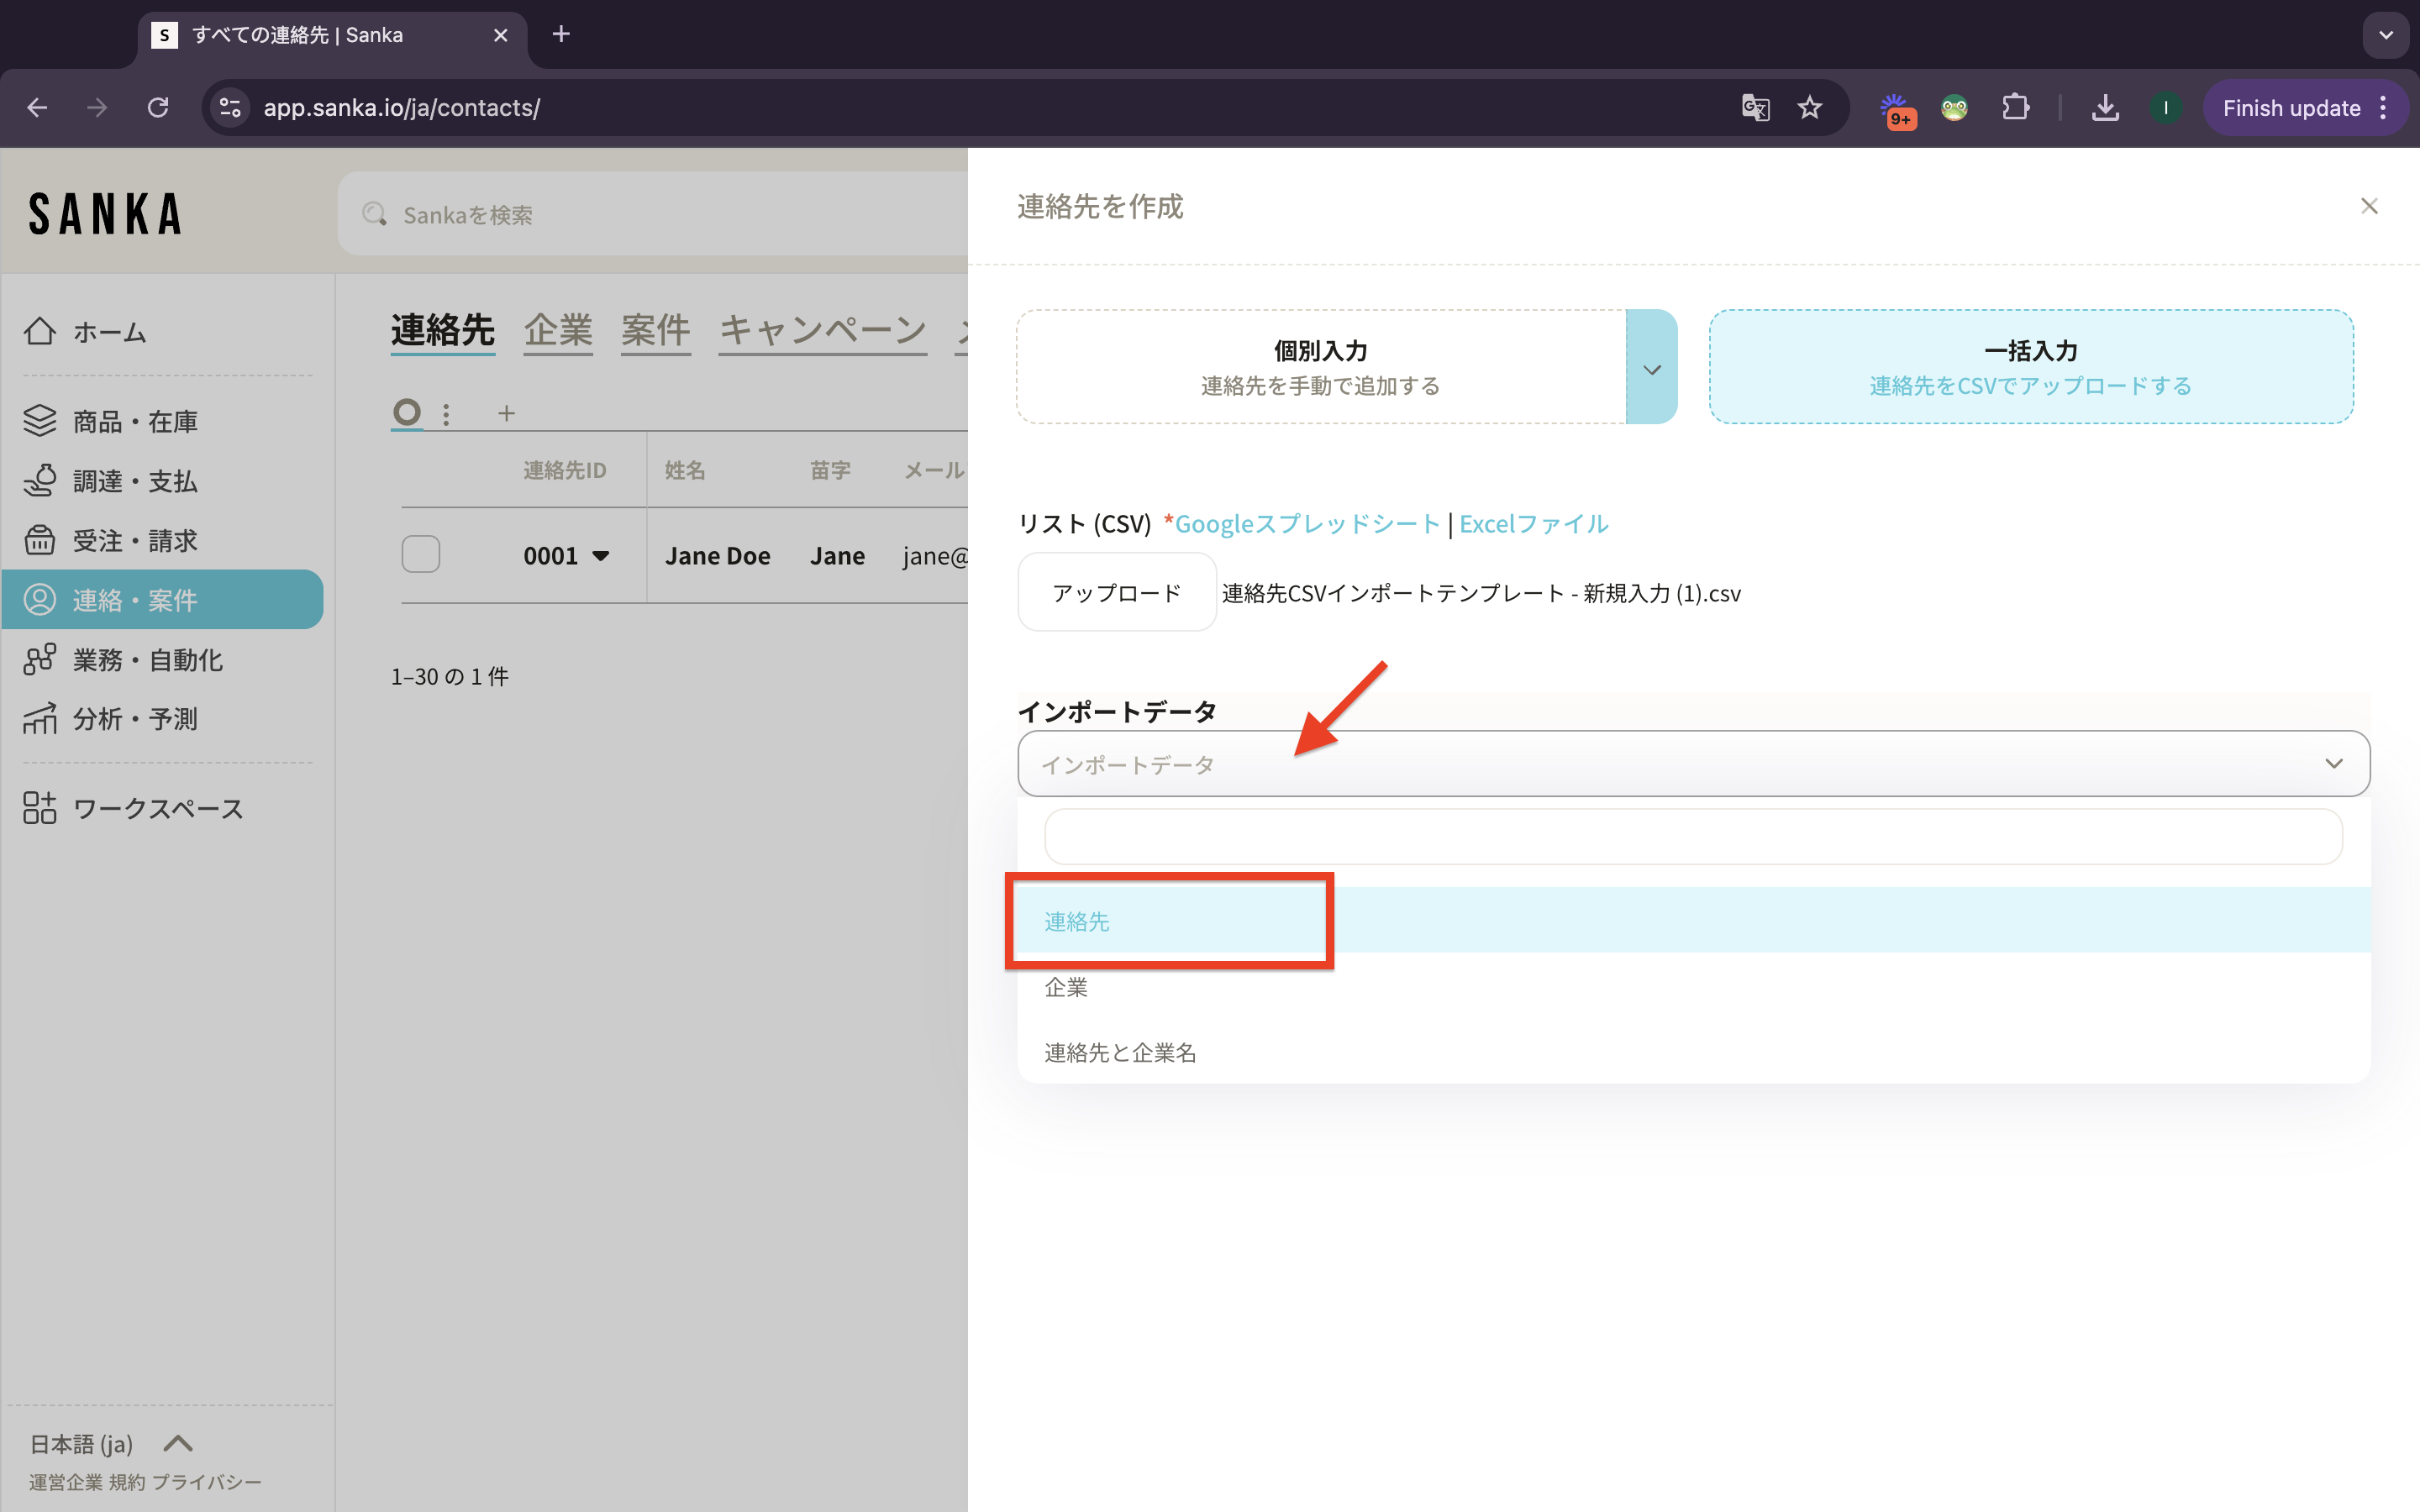Open the 分析・予測 chart icon
Viewport: 2420px width, 1512px height.
(x=40, y=719)
